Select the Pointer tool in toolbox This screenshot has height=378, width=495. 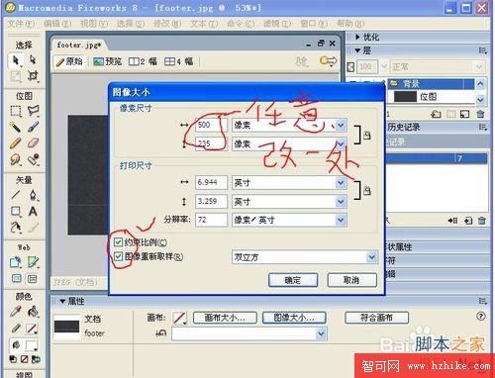click(x=15, y=60)
